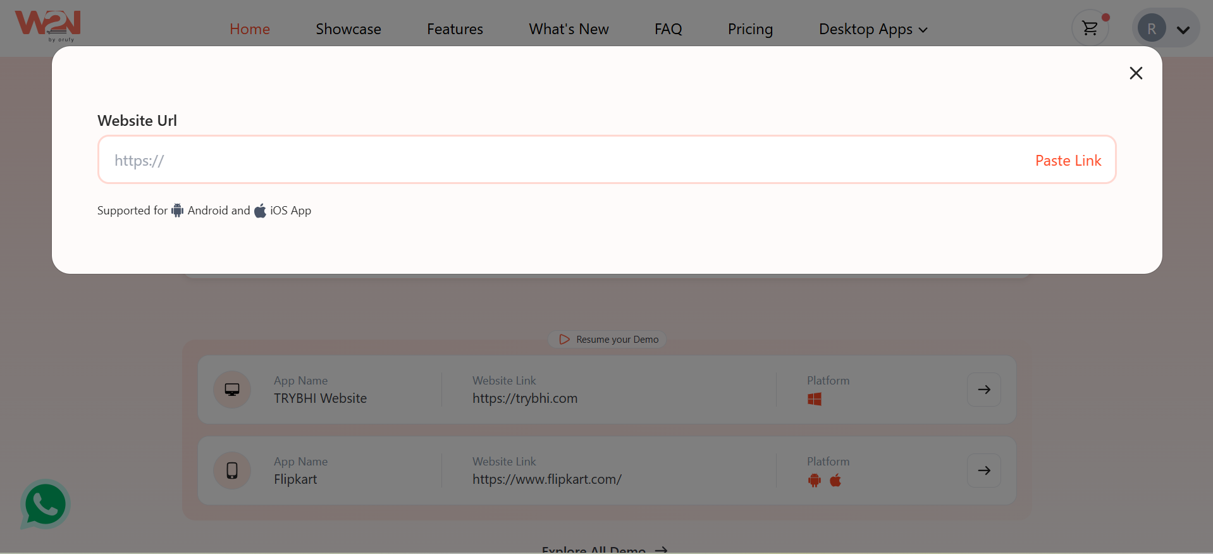The width and height of the screenshot is (1213, 554).
Task: Click the mobile icon for Flipkart
Action: click(x=232, y=471)
